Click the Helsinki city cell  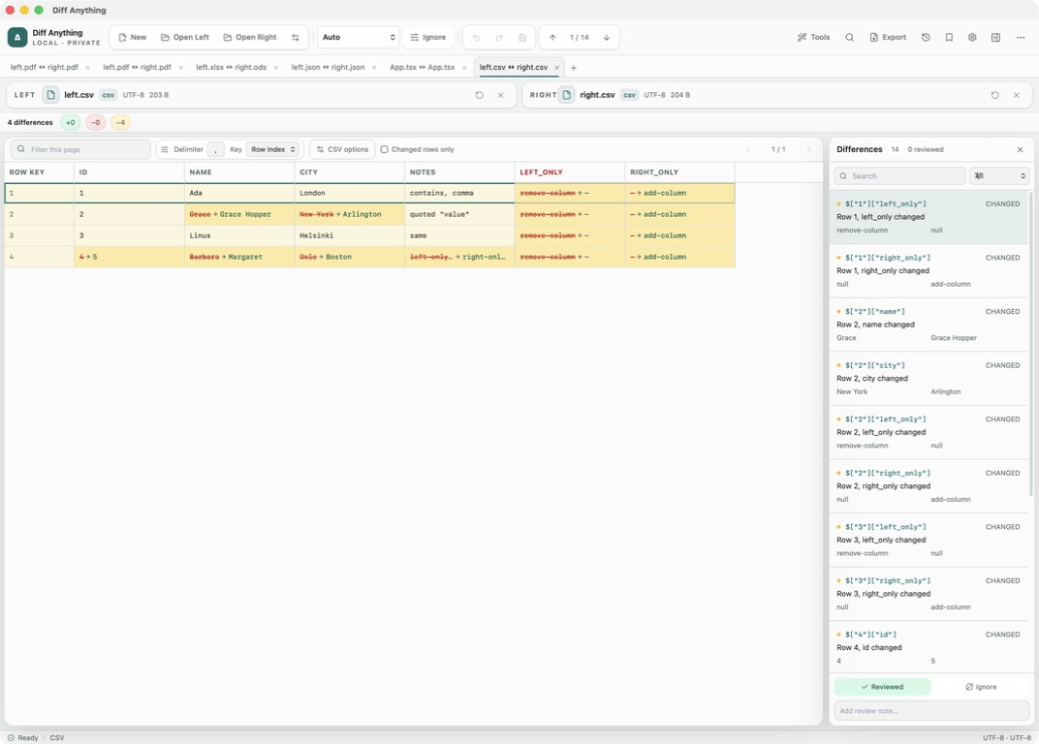pos(349,235)
